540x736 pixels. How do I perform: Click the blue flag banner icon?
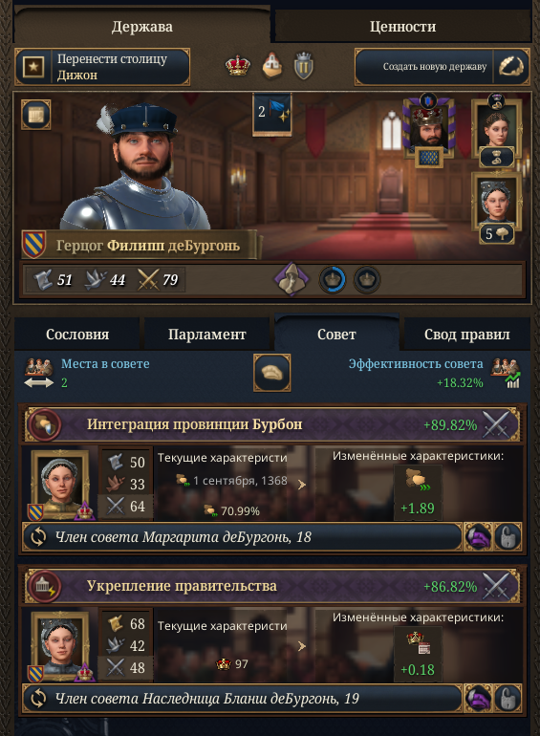(x=272, y=114)
